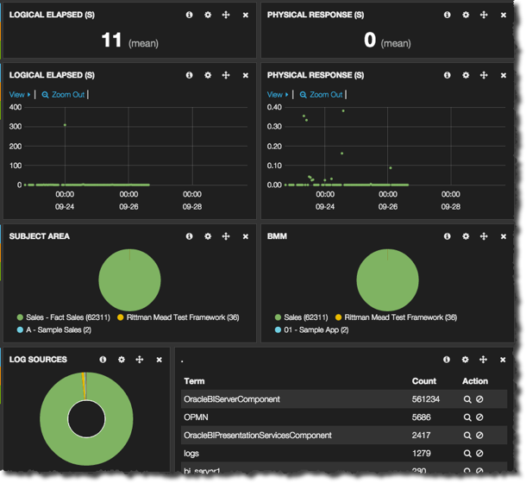Image resolution: width=526 pixels, height=483 pixels.
Task: Open the BMM panel gear settings
Action: point(466,236)
